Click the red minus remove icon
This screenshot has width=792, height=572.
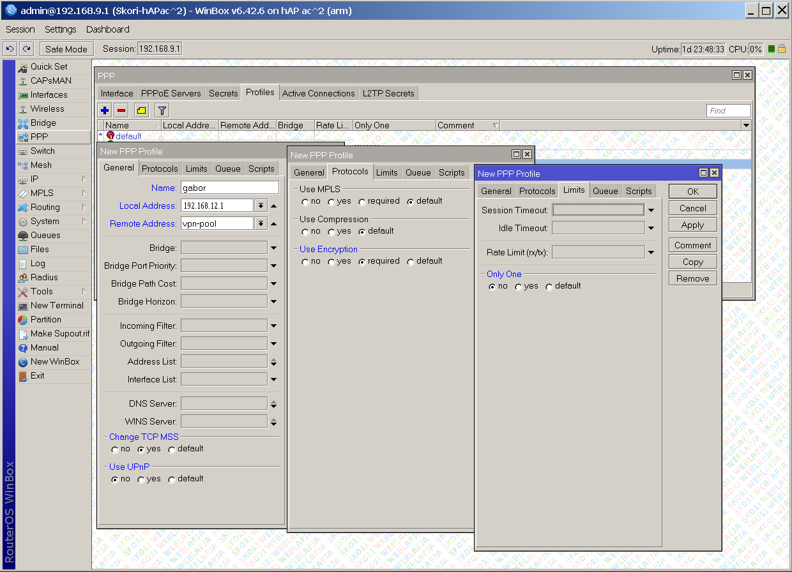tap(121, 110)
